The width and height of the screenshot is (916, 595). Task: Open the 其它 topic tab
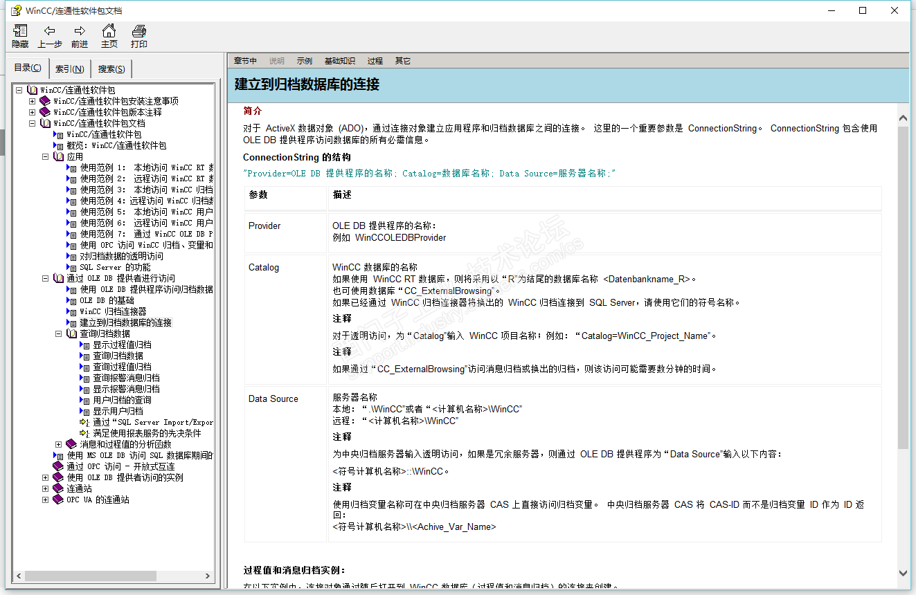pos(403,61)
